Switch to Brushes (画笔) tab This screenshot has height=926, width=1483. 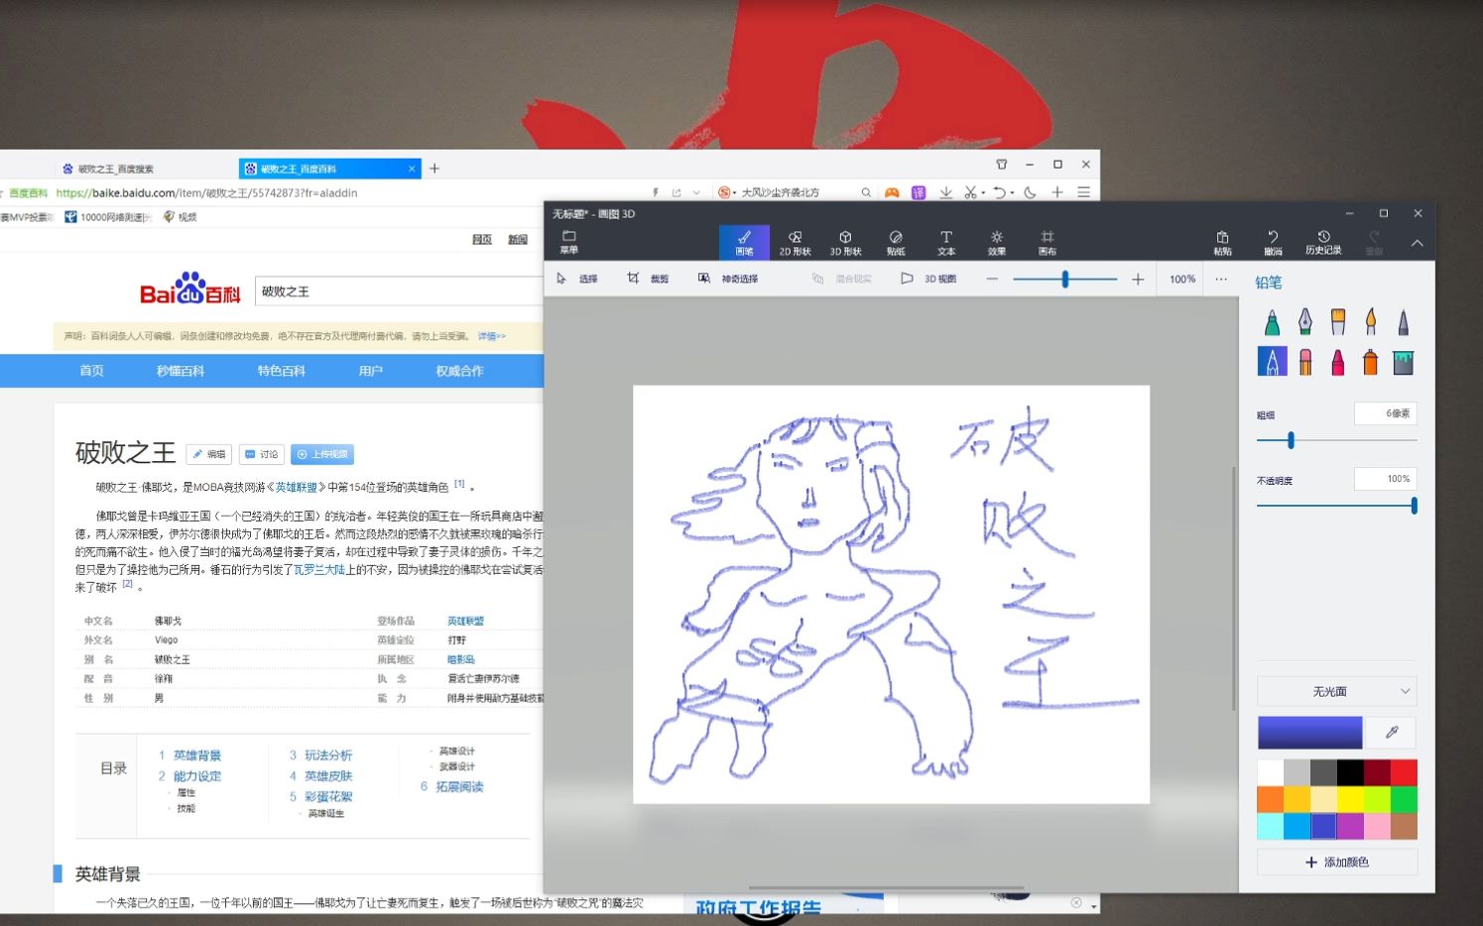(x=744, y=243)
